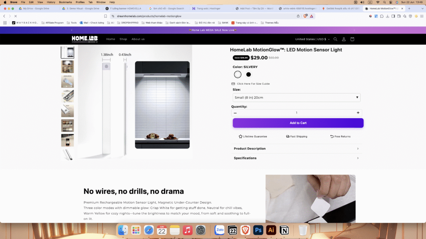Expand the Specifications section

[x=296, y=158]
